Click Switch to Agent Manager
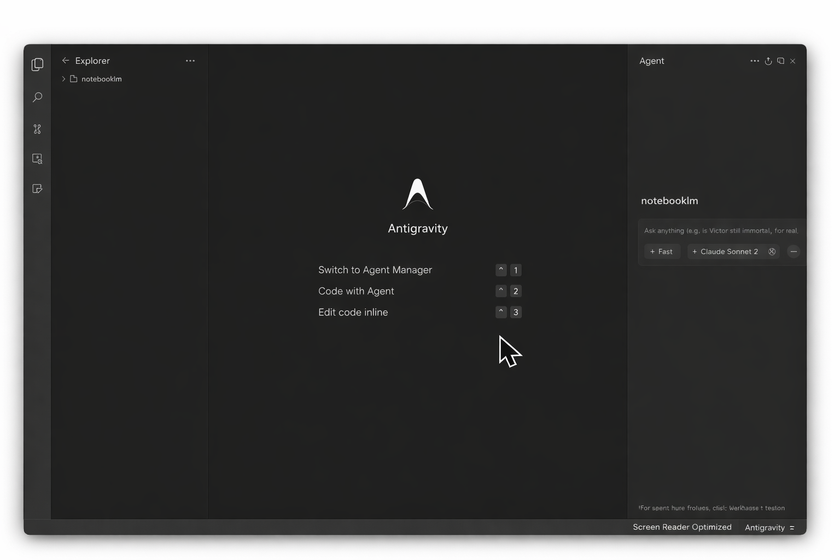 tap(375, 270)
